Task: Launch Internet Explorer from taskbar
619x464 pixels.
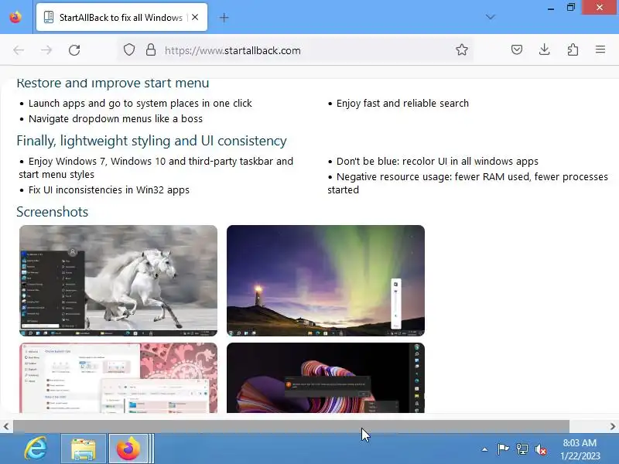Action: pyautogui.click(x=36, y=449)
